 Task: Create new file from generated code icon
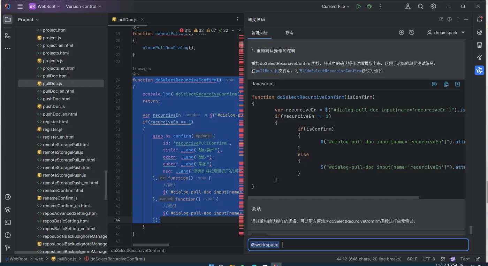458,84
